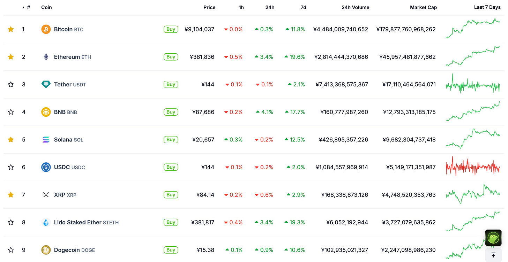The width and height of the screenshot is (508, 262).
Task: Click Buy button for Tether
Action: point(171,84)
